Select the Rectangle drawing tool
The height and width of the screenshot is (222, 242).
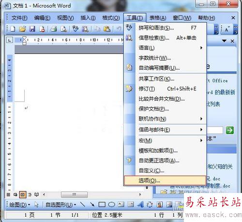[102, 205]
